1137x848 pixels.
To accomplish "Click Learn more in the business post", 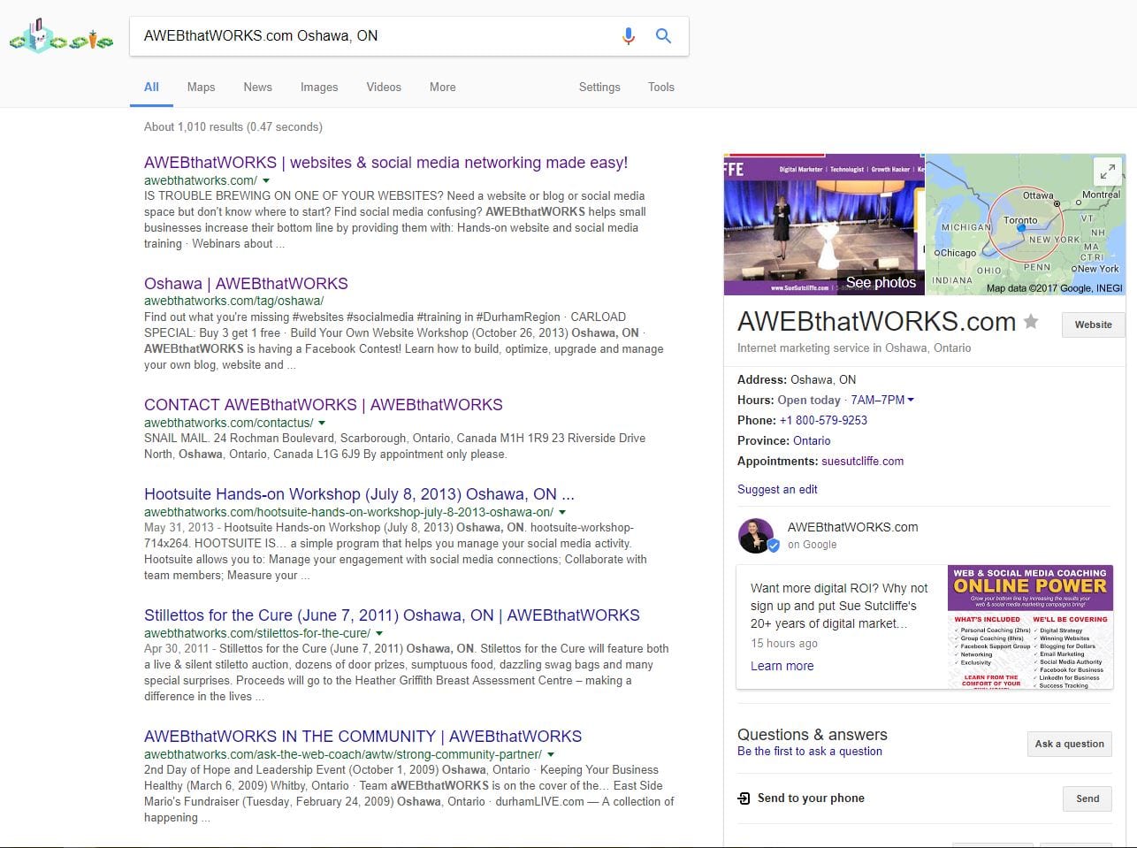I will click(782, 666).
